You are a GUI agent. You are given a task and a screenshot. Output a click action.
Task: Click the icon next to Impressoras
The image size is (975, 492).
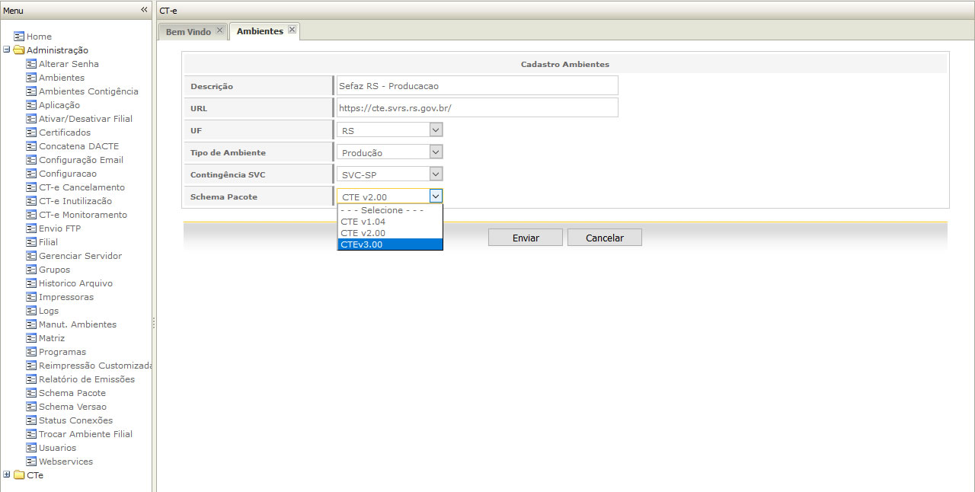click(31, 297)
